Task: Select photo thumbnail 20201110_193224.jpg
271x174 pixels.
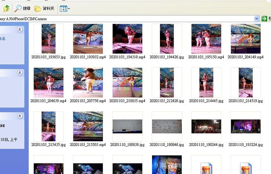Action: click(x=245, y=126)
